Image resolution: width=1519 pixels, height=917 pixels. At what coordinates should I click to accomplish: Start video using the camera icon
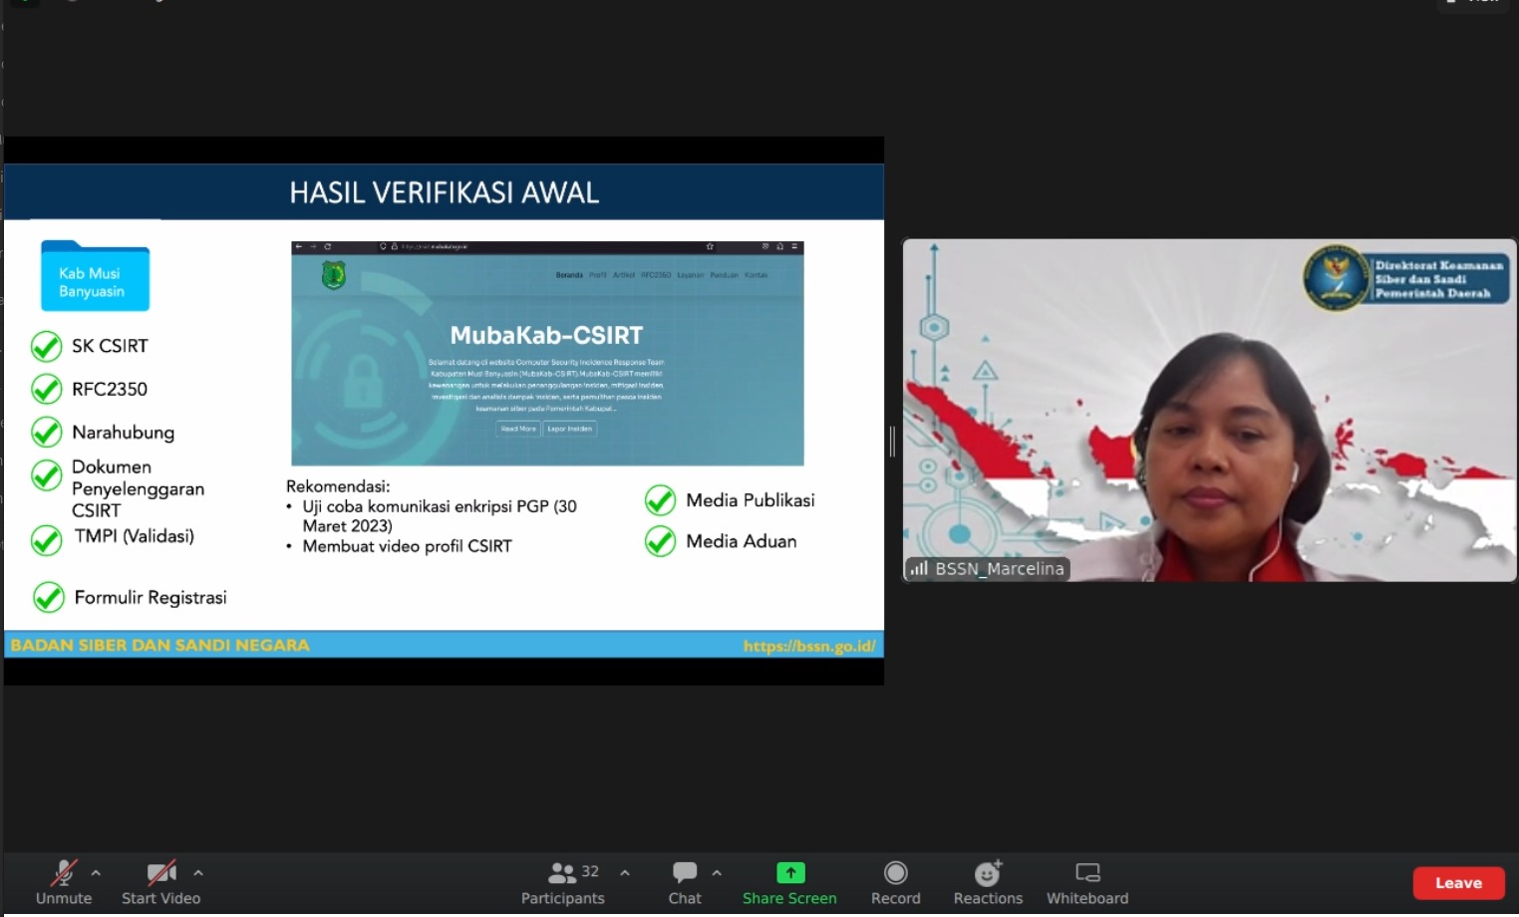pyautogui.click(x=160, y=874)
